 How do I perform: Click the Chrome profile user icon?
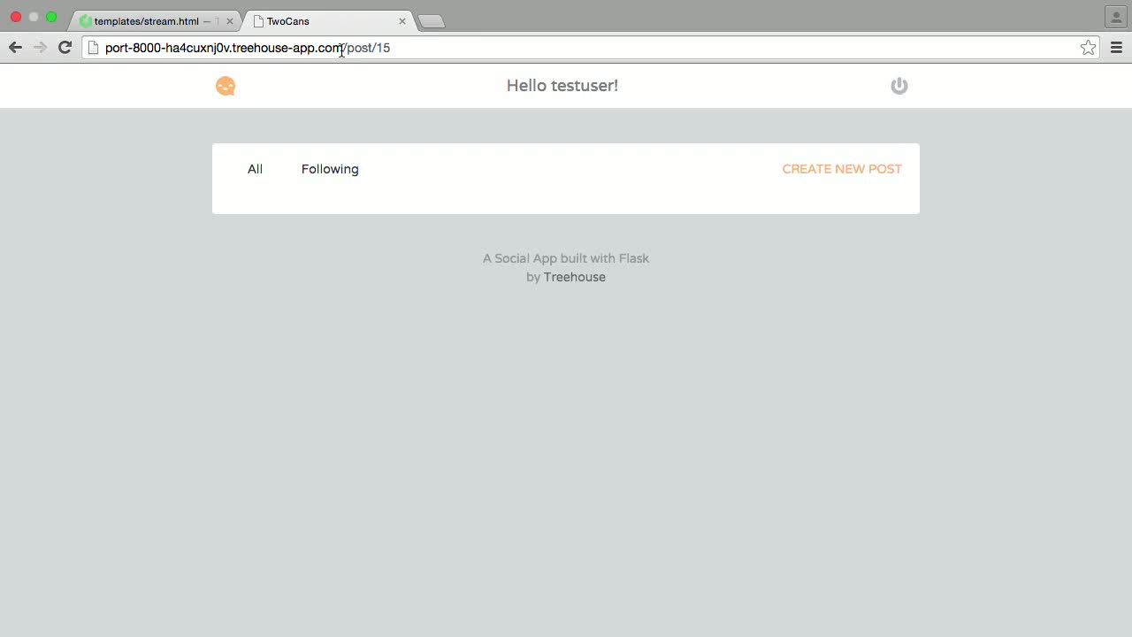[1116, 17]
